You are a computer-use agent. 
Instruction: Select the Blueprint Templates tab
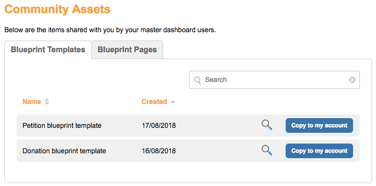[x=48, y=50]
